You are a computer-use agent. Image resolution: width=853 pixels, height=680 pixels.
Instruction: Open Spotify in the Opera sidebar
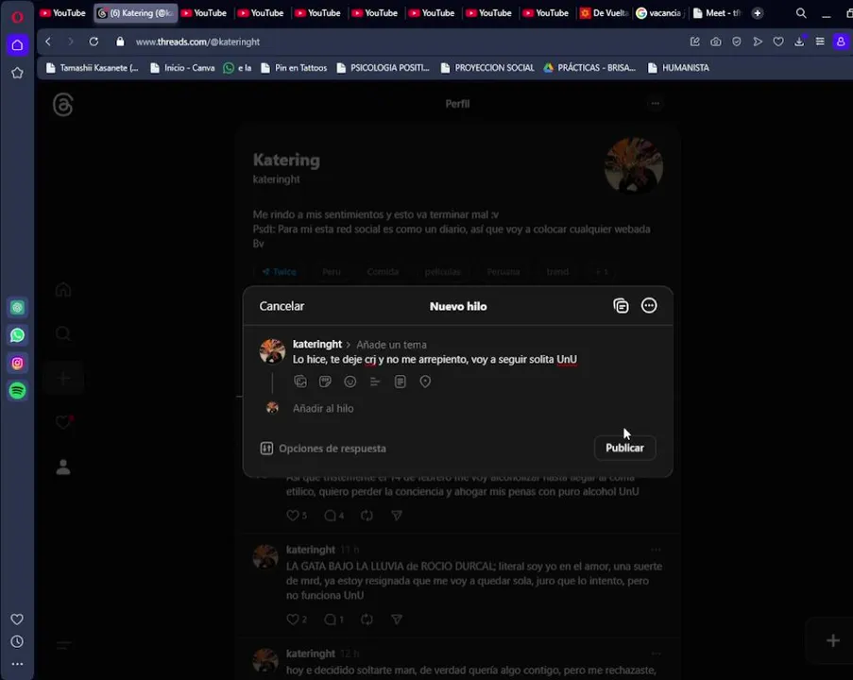tap(17, 391)
